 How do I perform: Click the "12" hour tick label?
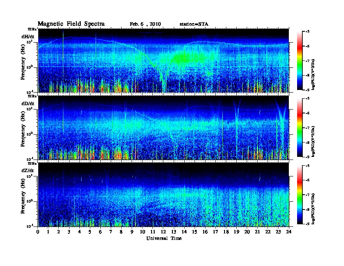coord(163,232)
